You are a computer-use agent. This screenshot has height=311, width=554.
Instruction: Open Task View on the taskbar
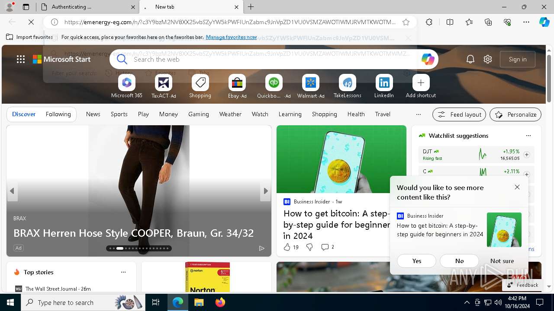click(156, 302)
